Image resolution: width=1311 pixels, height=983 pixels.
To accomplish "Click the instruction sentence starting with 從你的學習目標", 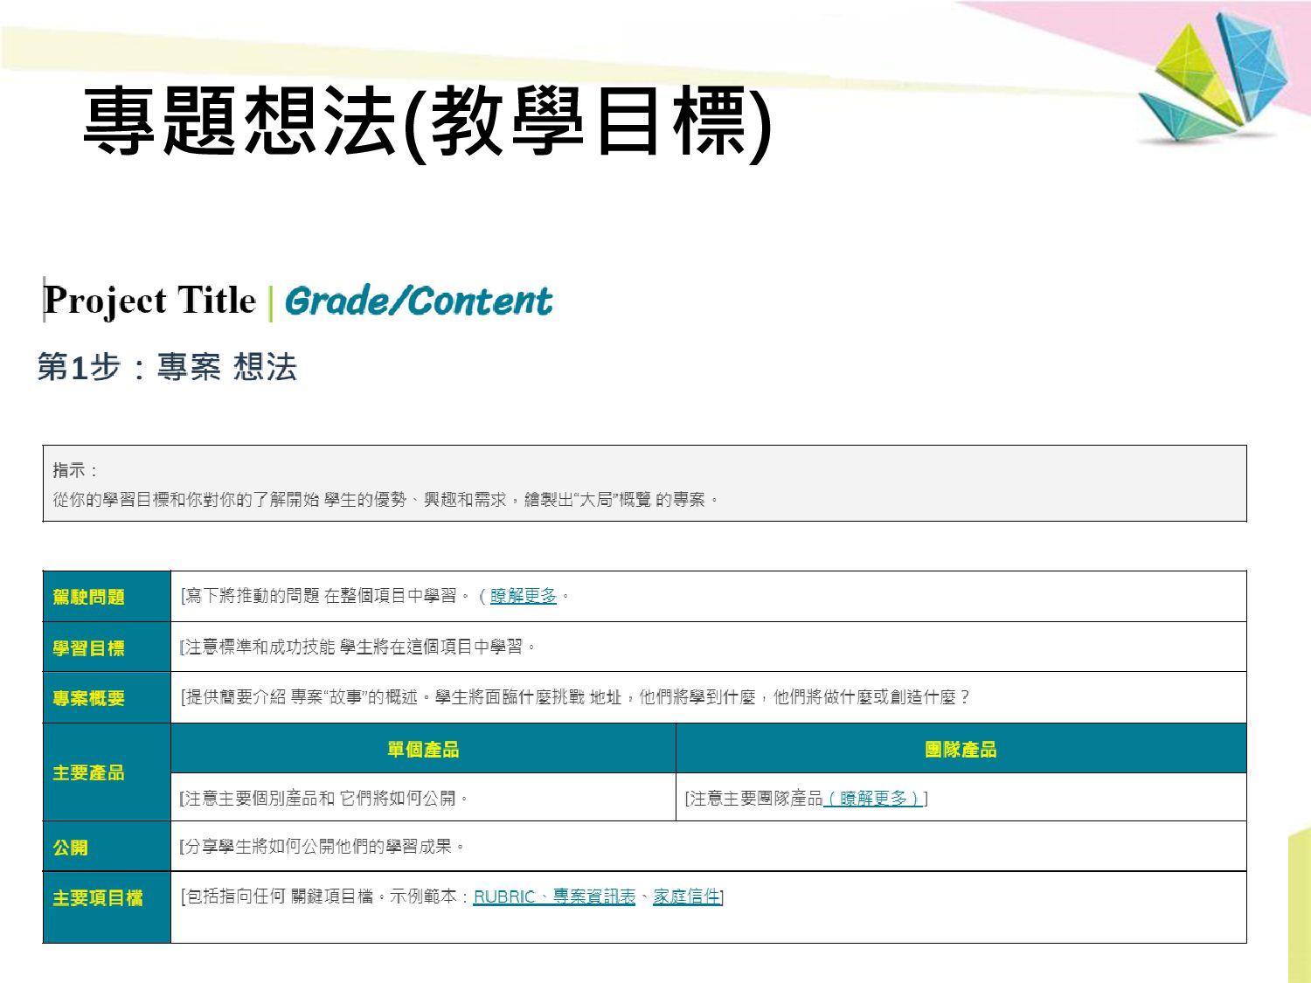I will point(385,499).
